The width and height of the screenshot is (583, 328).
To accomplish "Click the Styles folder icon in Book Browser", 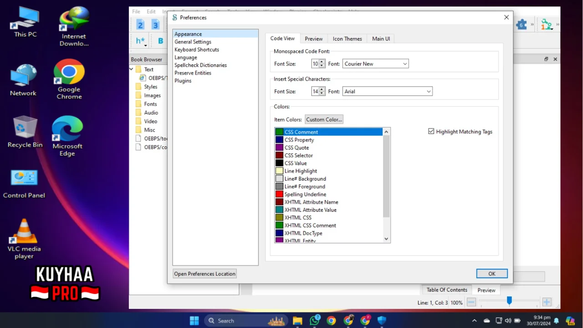I will click(138, 87).
